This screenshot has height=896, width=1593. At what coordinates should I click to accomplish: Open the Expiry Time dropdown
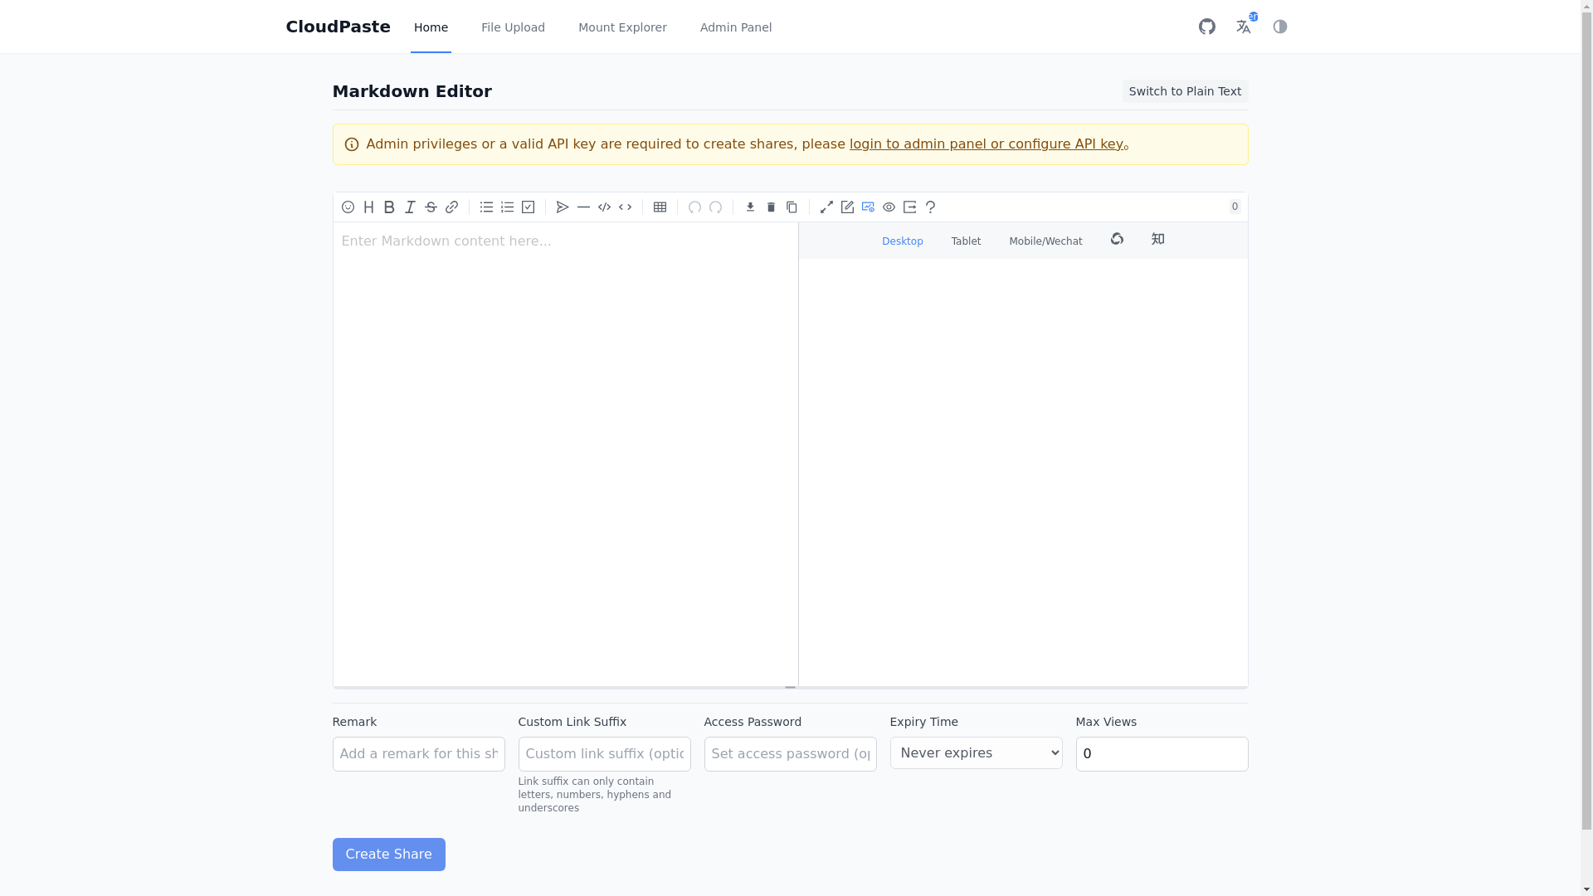click(x=976, y=753)
